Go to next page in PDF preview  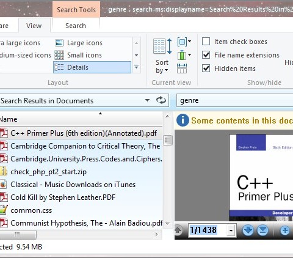point(248,230)
